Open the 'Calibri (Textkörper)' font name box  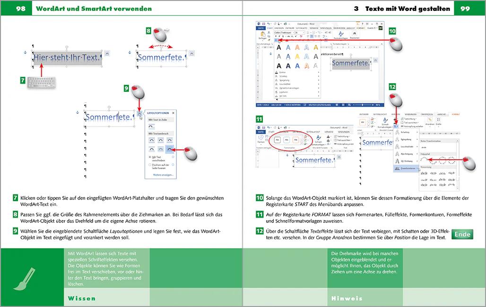pyautogui.click(x=284, y=33)
